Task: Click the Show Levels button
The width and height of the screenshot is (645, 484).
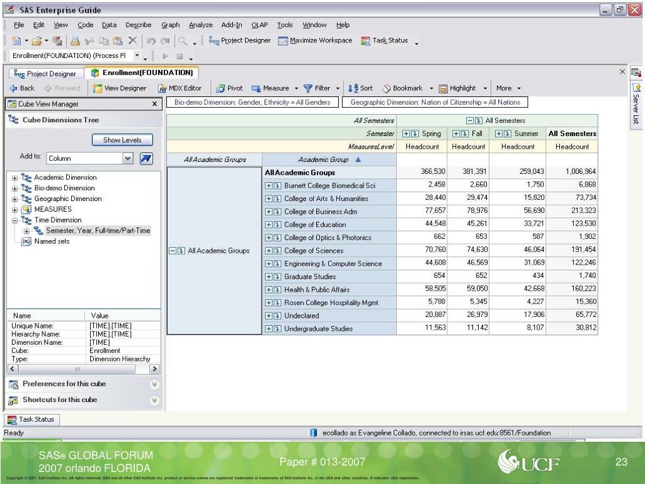Action: (x=122, y=140)
